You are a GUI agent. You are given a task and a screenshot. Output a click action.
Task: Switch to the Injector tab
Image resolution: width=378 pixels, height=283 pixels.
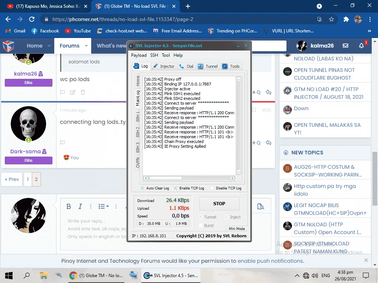tap(164, 66)
